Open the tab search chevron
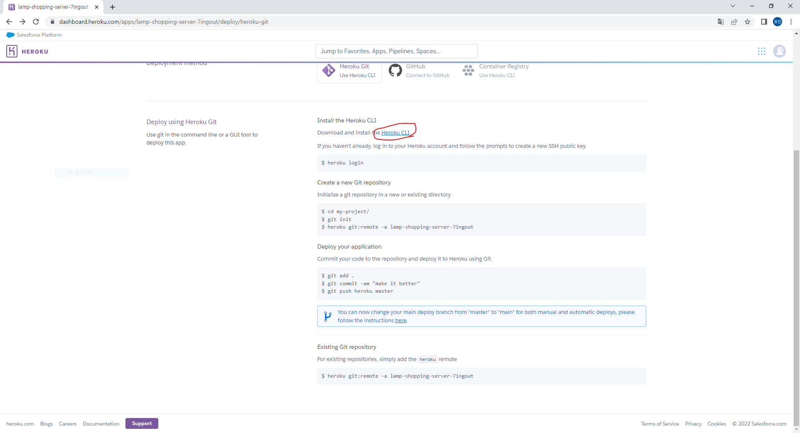The height and width of the screenshot is (433, 800). point(733,6)
